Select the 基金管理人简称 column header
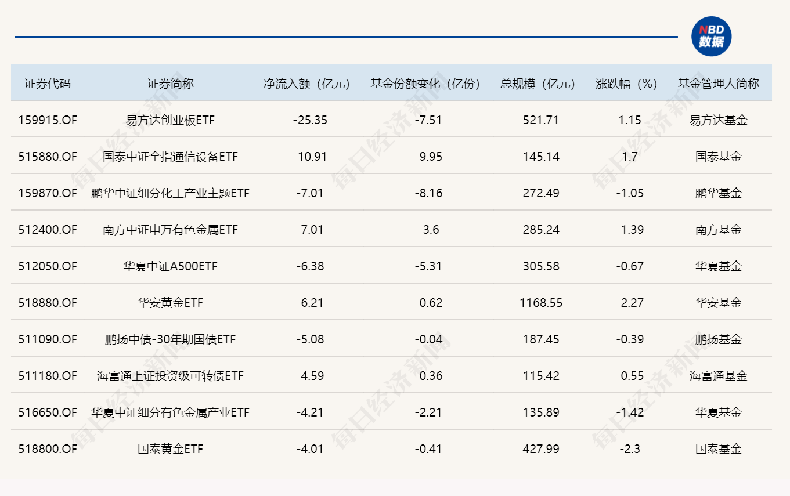 pyautogui.click(x=718, y=84)
